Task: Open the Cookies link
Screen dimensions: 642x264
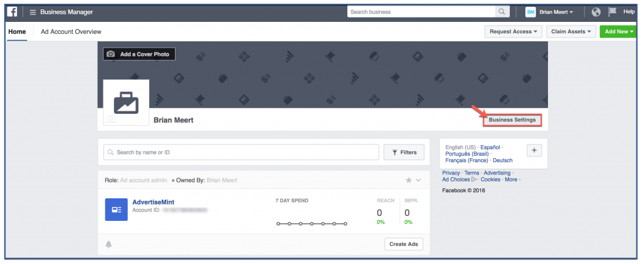Action: [490, 180]
